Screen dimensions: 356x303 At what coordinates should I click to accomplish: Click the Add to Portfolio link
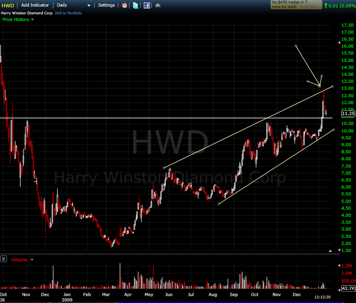(x=68, y=13)
